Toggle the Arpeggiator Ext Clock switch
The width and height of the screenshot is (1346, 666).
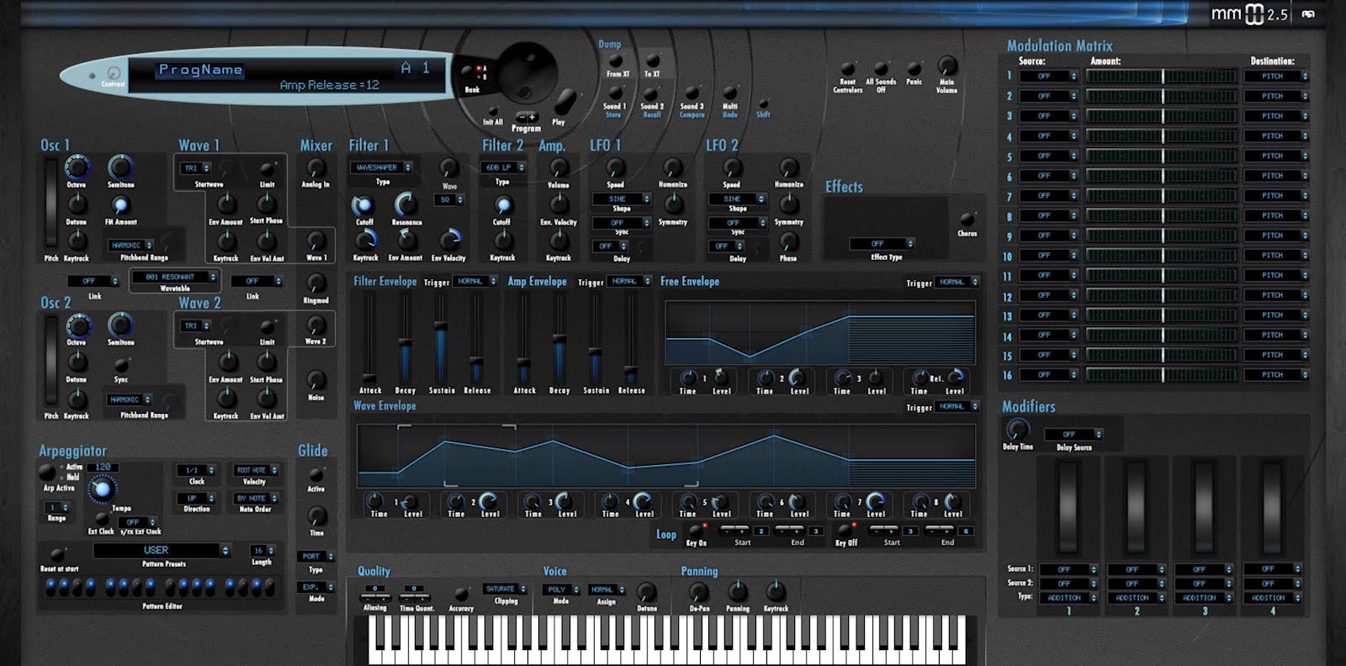tap(101, 520)
